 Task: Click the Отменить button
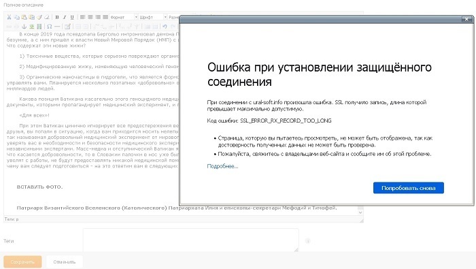(65, 262)
